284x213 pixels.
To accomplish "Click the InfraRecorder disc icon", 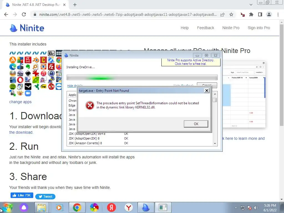I will click(x=20, y=73).
